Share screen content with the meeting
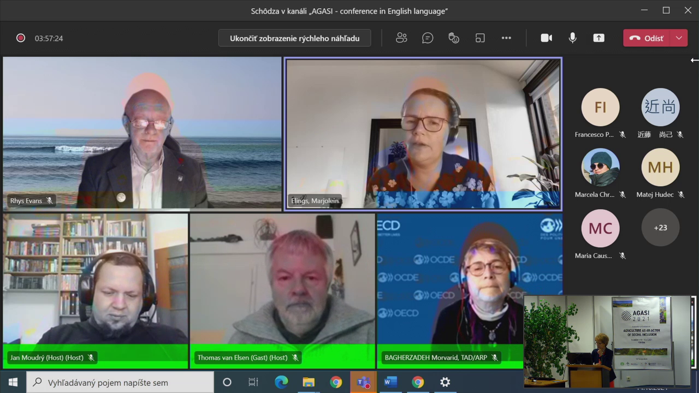This screenshot has height=393, width=699. (x=599, y=38)
